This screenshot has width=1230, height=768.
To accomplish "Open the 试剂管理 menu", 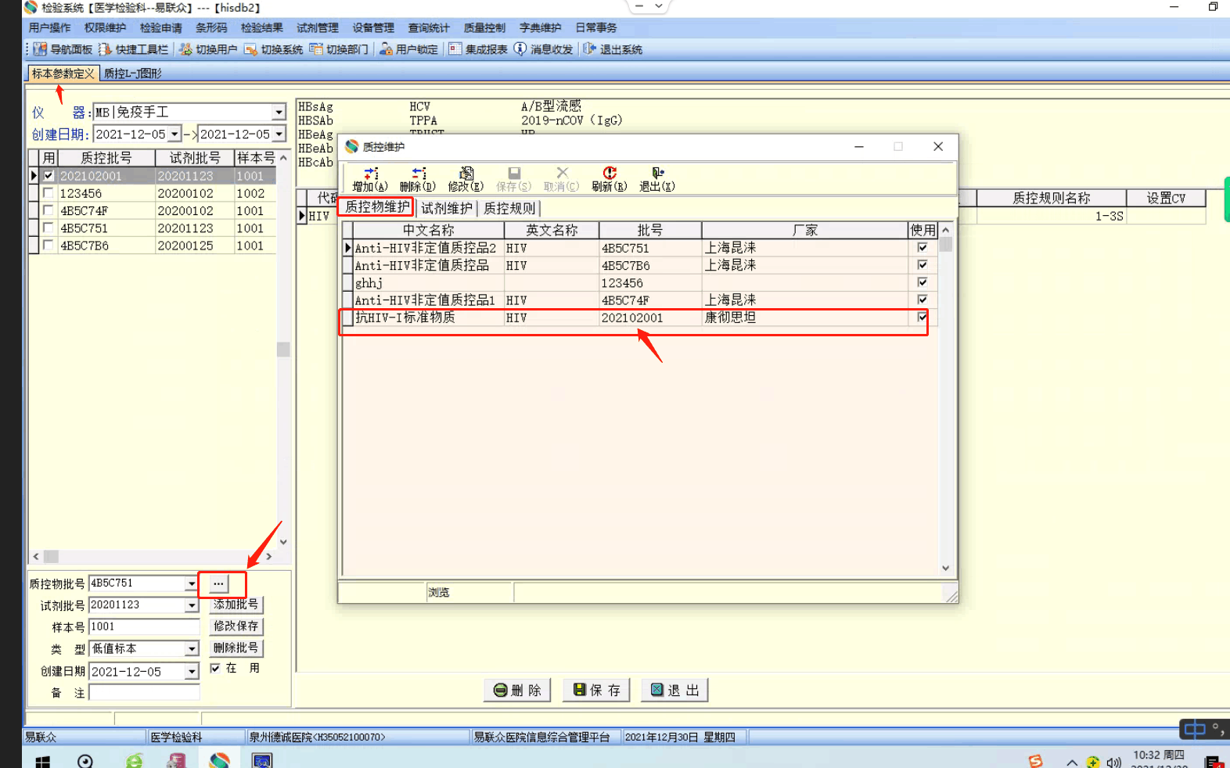I will 318,27.
